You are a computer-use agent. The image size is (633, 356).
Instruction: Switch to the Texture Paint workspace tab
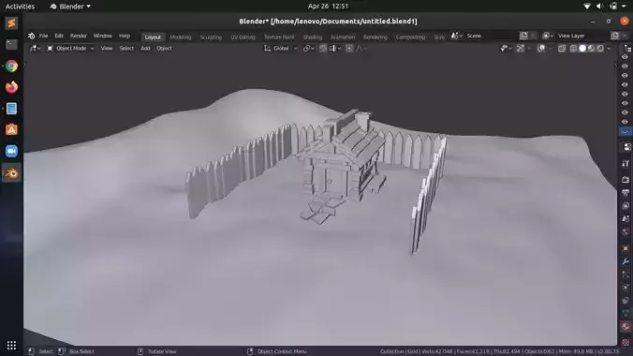point(279,37)
